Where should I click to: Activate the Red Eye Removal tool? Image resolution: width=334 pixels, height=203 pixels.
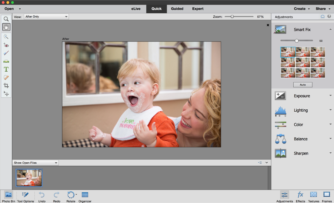point(6,45)
